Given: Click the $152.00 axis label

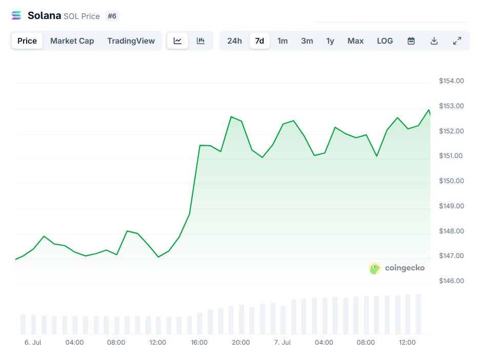Looking at the screenshot, I should tap(451, 131).
